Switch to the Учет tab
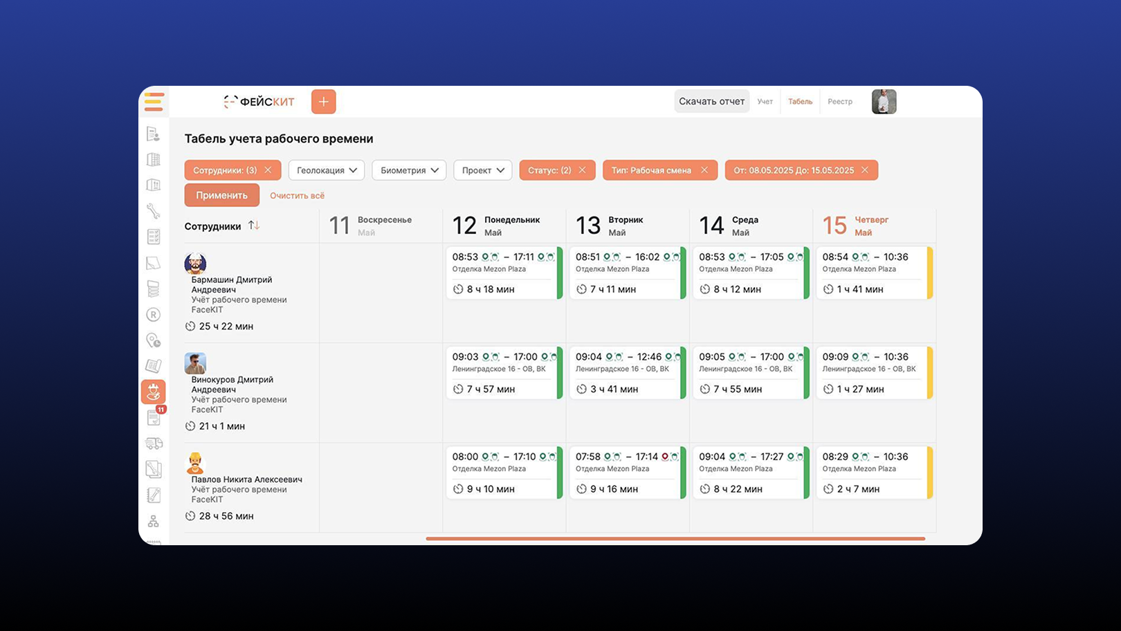Screen dimensions: 1121x631 click(x=765, y=102)
